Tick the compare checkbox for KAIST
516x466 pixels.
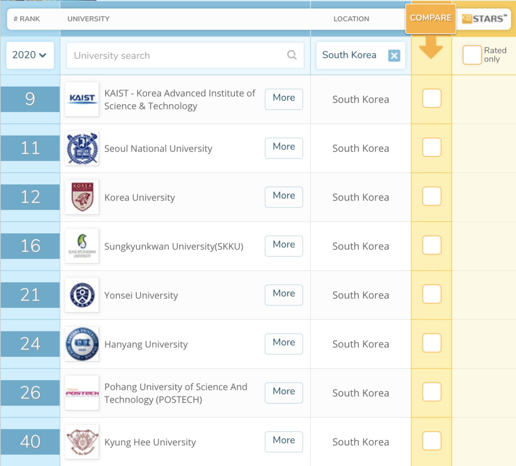tap(431, 99)
